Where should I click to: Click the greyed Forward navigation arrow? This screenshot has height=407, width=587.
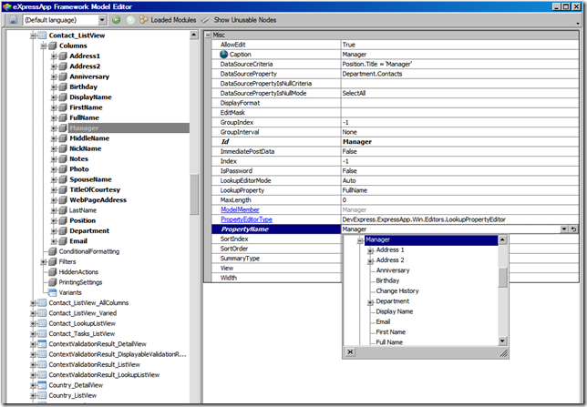point(130,20)
